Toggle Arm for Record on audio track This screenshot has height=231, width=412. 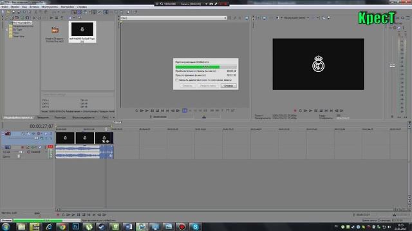point(23,148)
